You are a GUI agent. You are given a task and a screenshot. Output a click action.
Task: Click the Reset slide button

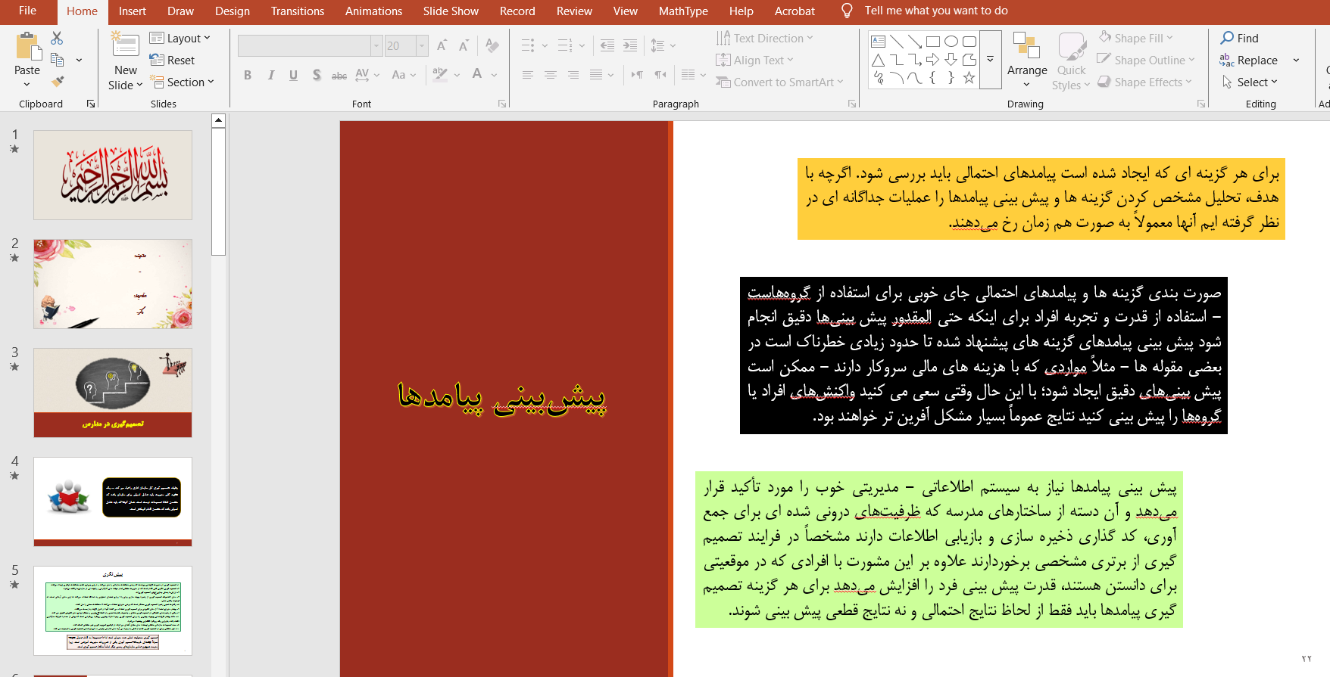pos(173,61)
